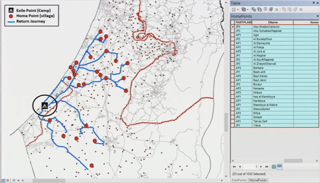
Task: Expand the Table Options dropdown arrow
Action: tap(237, 10)
